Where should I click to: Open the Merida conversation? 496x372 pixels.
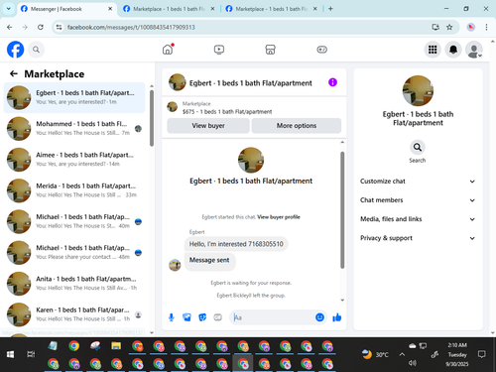click(74, 190)
